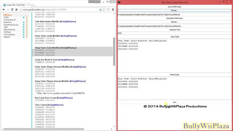The height and width of the screenshot is (131, 233).
Task: Click Browse under Destination RAM Dump
Action: 175,22
